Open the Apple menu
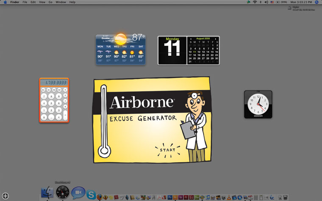322x201 pixels. click(x=5, y=2)
